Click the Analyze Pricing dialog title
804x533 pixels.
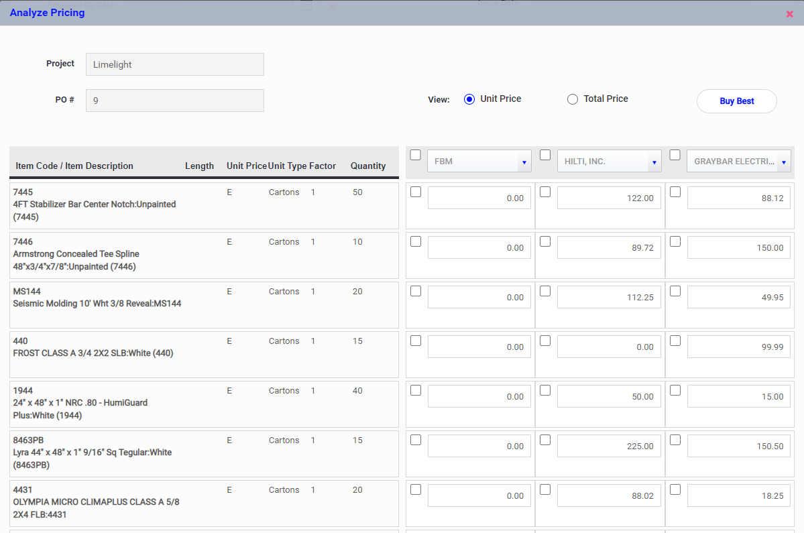pyautogui.click(x=47, y=13)
